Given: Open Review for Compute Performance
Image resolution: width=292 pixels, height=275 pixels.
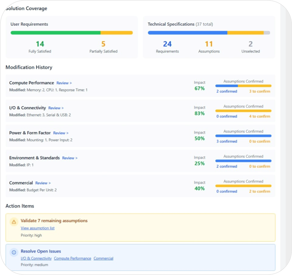Looking at the screenshot, I should click(64, 83).
